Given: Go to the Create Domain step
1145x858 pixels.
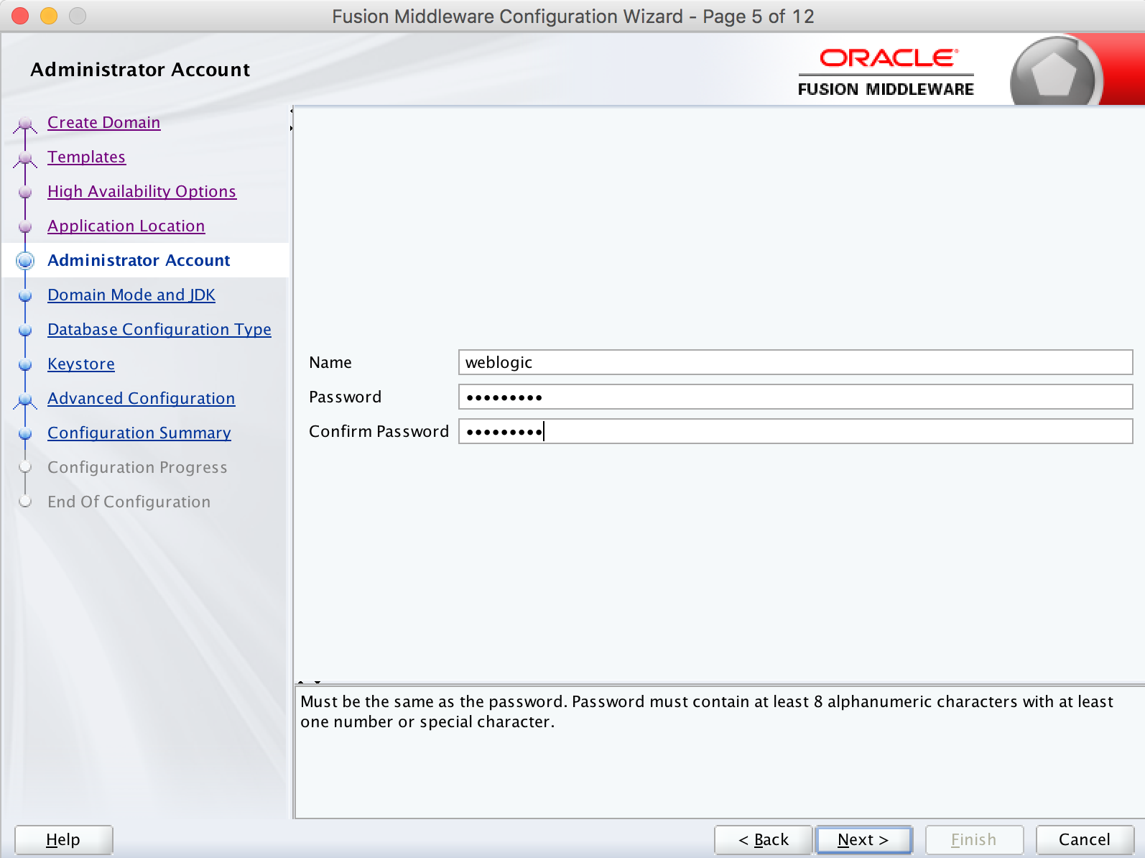Looking at the screenshot, I should pos(104,123).
